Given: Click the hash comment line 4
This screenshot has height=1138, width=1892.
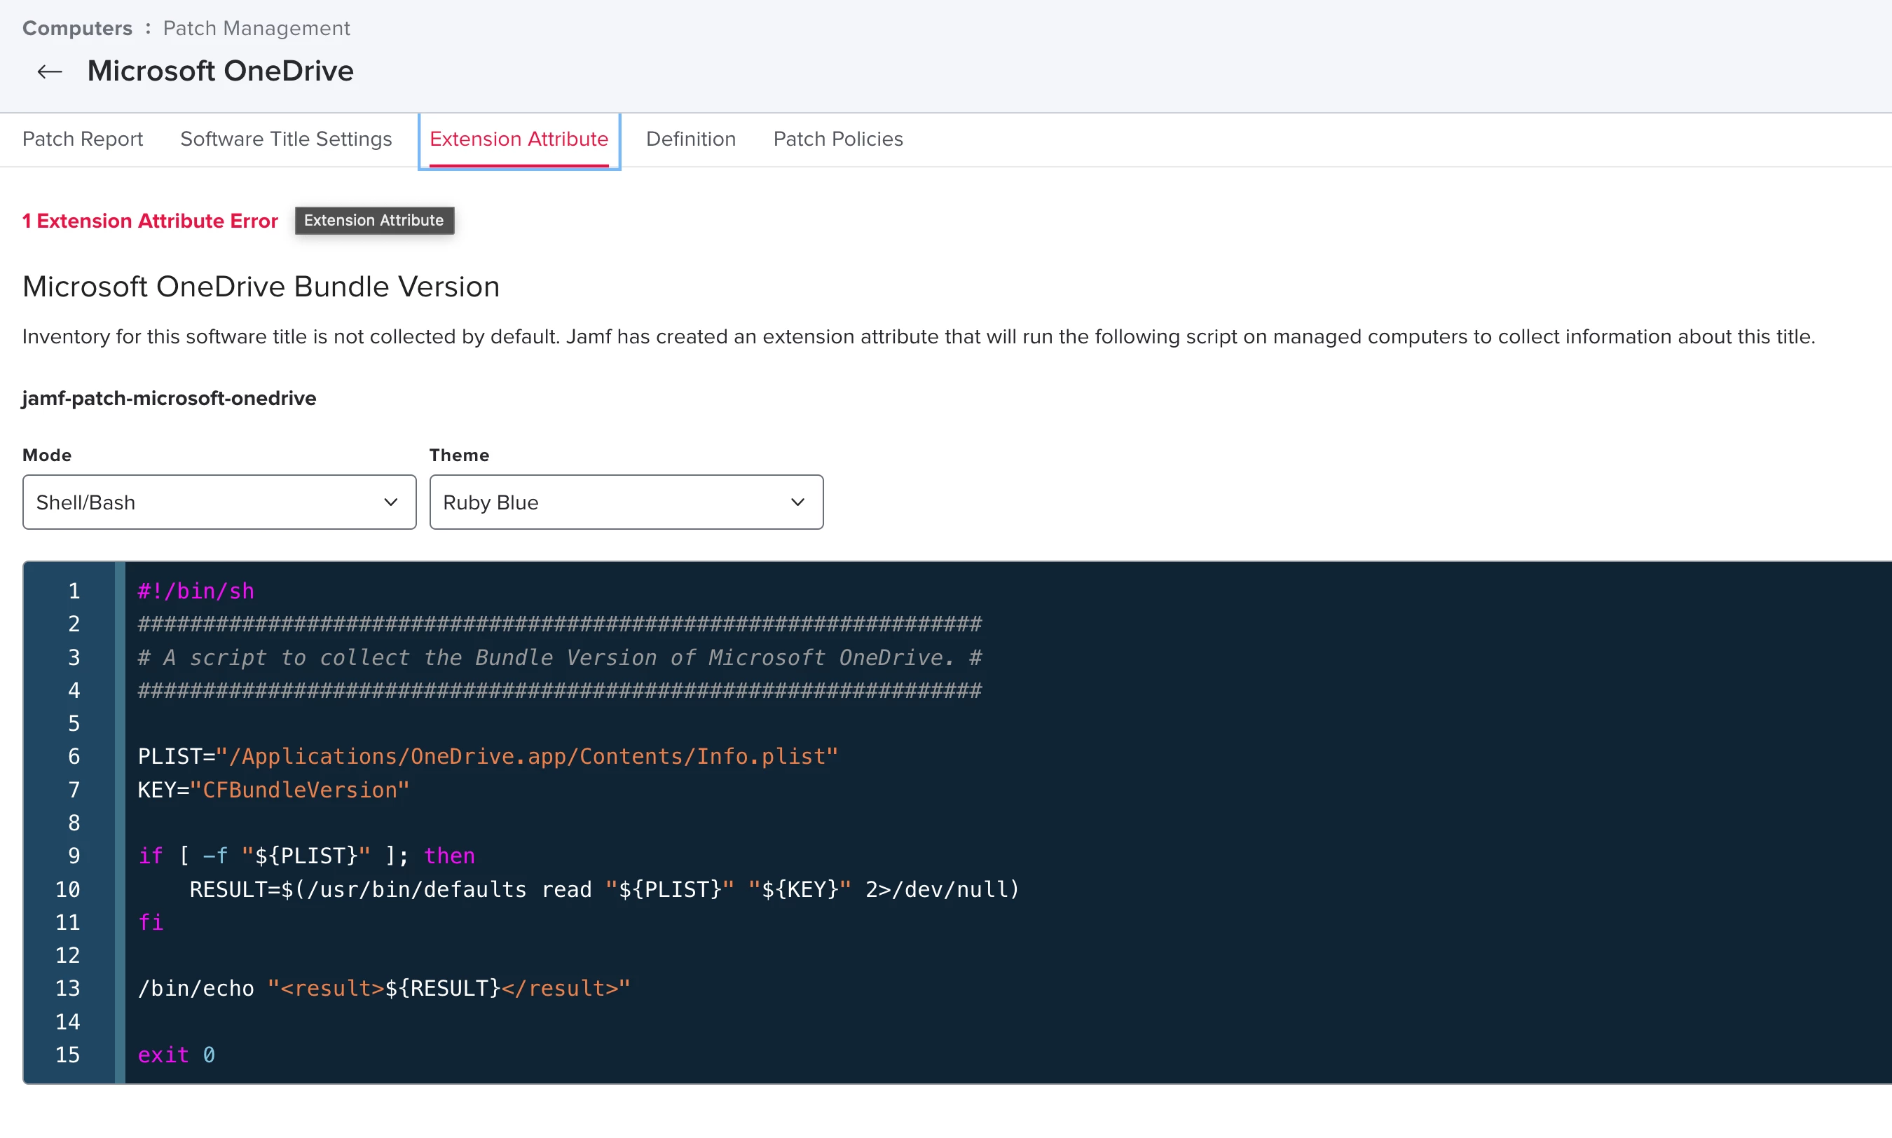Looking at the screenshot, I should pyautogui.click(x=560, y=690).
